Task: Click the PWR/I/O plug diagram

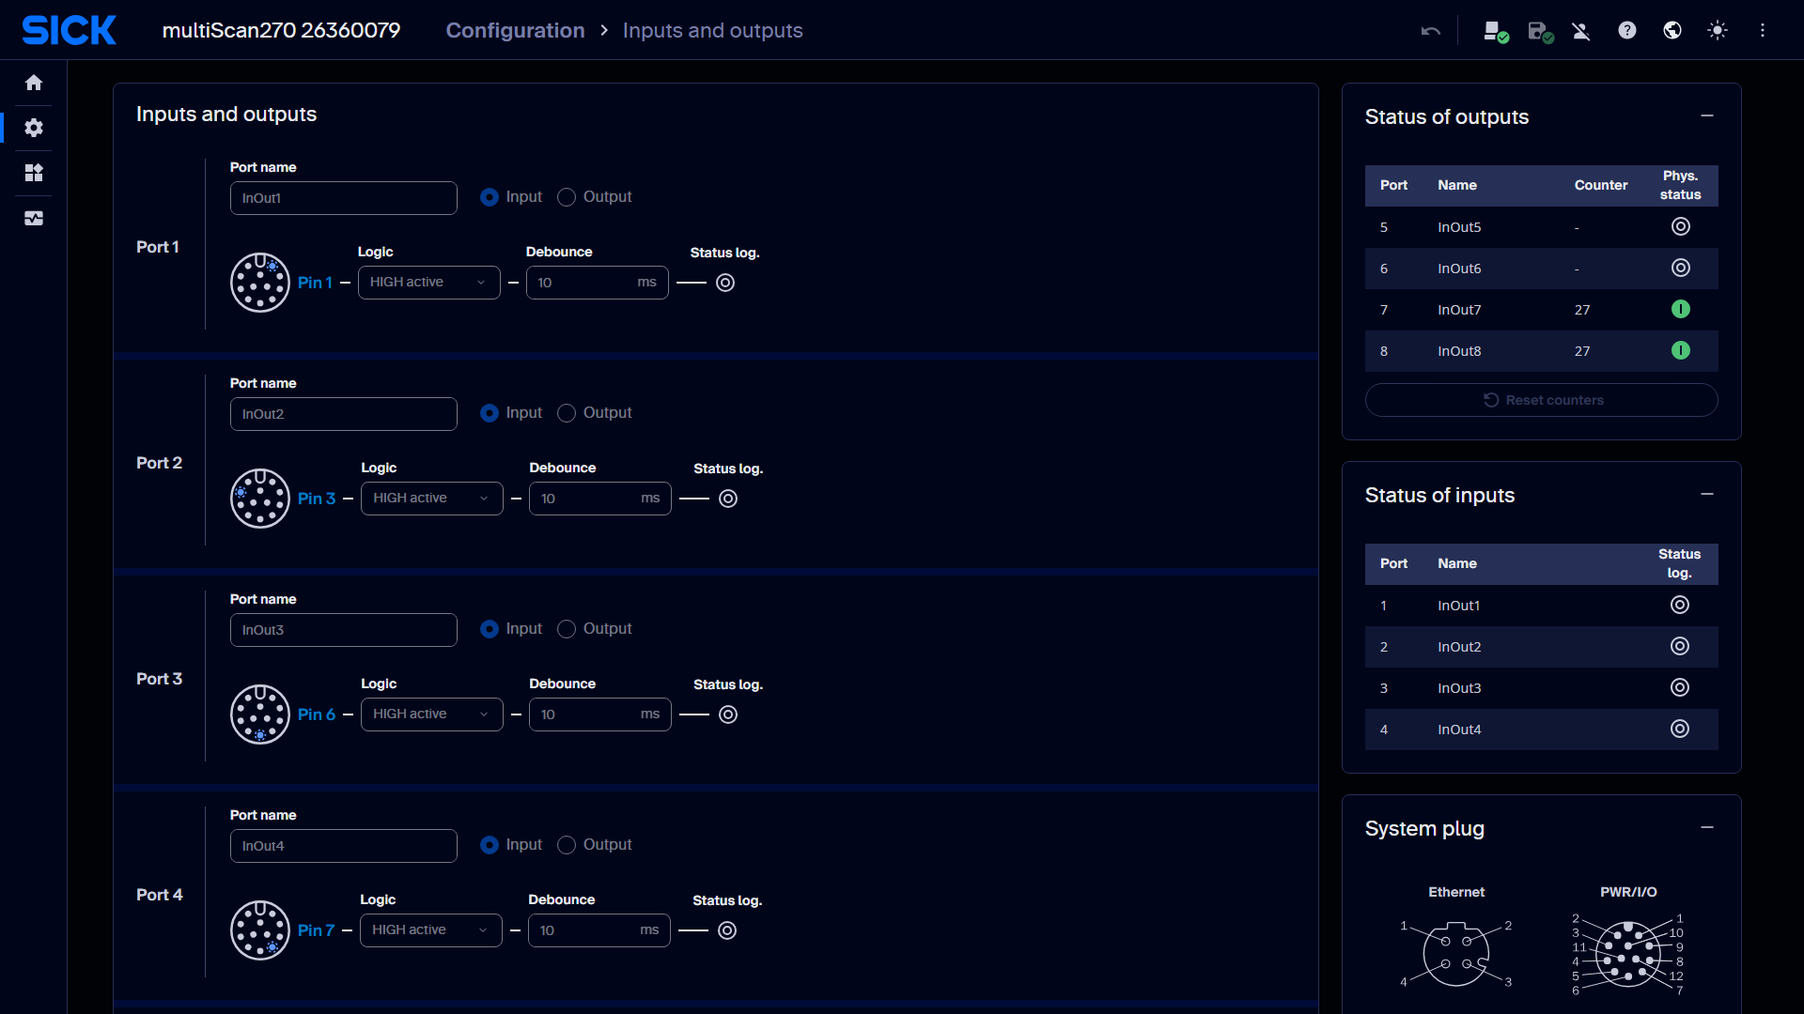Action: point(1628,954)
